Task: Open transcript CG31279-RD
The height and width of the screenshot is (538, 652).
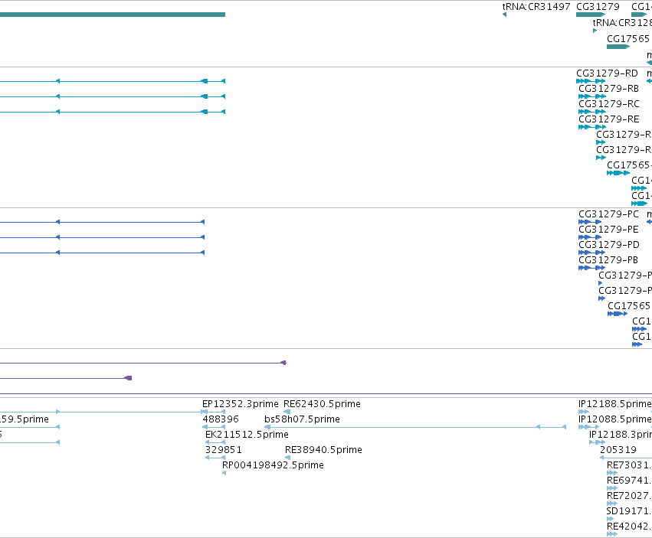Action: coord(607,73)
